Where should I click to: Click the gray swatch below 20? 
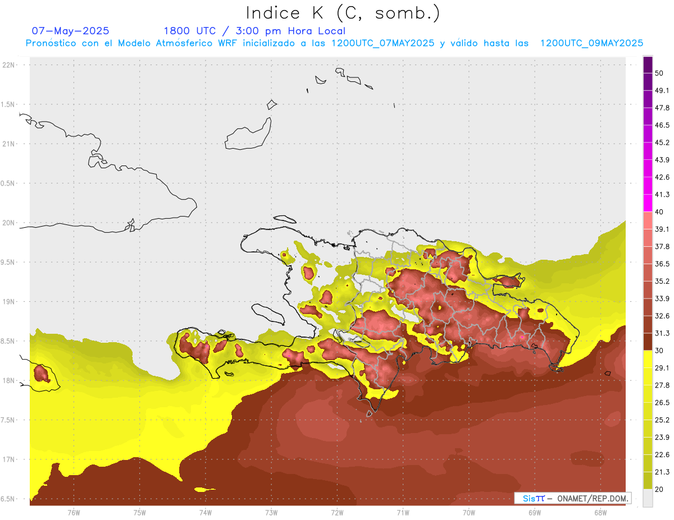click(648, 498)
